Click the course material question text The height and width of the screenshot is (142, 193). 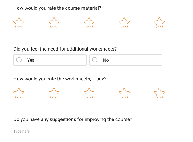[57, 8]
